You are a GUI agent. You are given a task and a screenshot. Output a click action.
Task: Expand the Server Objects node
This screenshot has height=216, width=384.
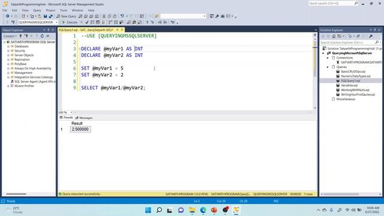pyautogui.click(x=8, y=55)
